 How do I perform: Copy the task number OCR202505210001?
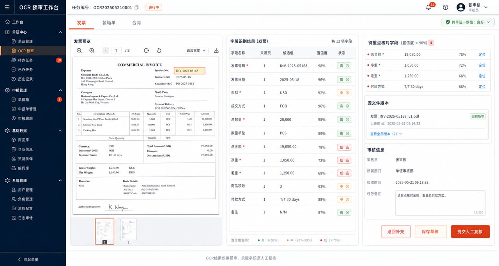(136, 7)
